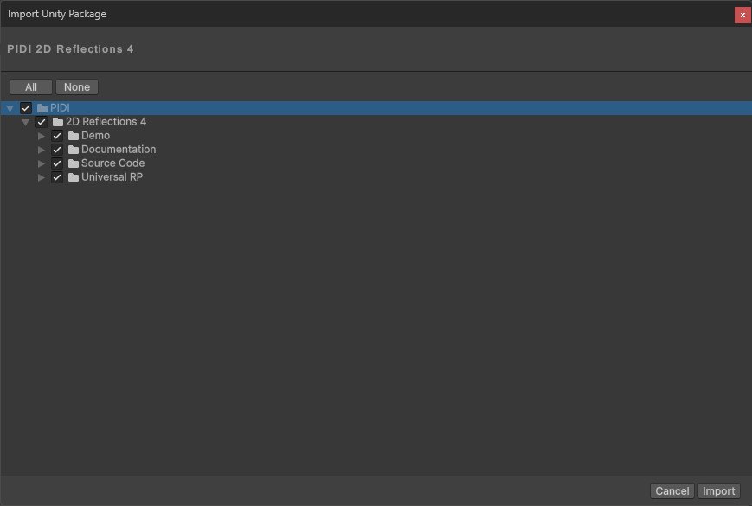Viewport: 752px width, 506px height.
Task: Click the Demo folder icon
Action: 74,136
